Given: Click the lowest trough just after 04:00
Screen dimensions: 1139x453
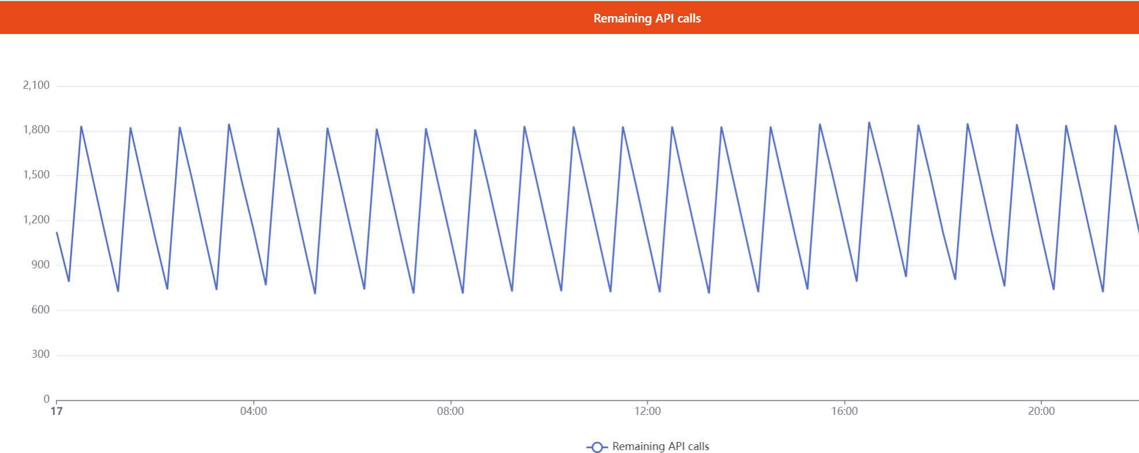Looking at the screenshot, I should coord(315,293).
